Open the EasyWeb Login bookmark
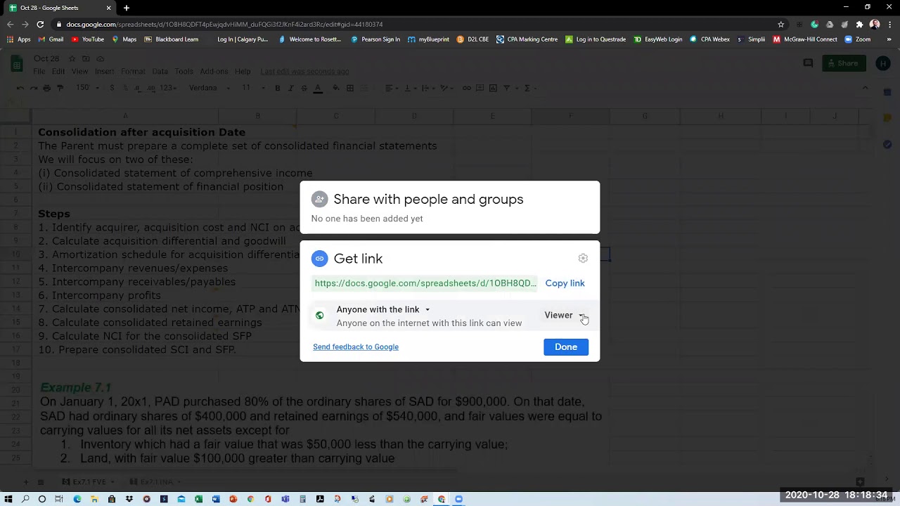Screen dimensions: 900x506 click(x=658, y=39)
